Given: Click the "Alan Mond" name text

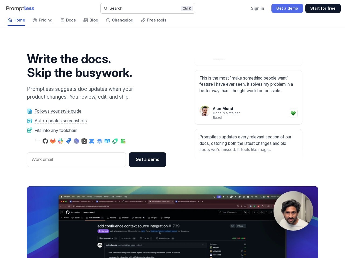Looking at the screenshot, I should [x=223, y=109].
